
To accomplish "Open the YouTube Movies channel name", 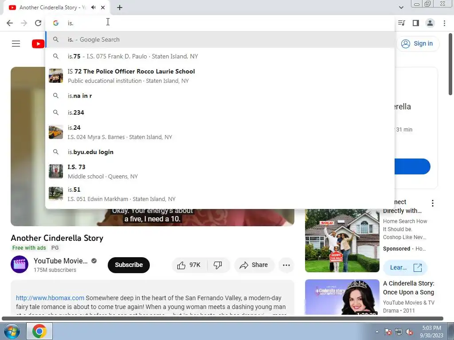I will point(60,261).
